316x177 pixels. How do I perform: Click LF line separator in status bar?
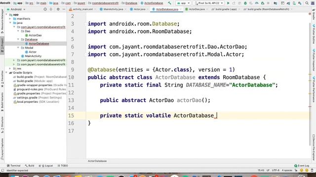[268, 171]
